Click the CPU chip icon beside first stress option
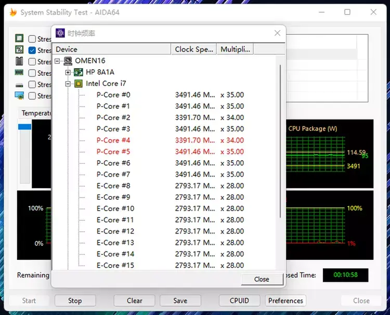The width and height of the screenshot is (390, 315). point(19,38)
